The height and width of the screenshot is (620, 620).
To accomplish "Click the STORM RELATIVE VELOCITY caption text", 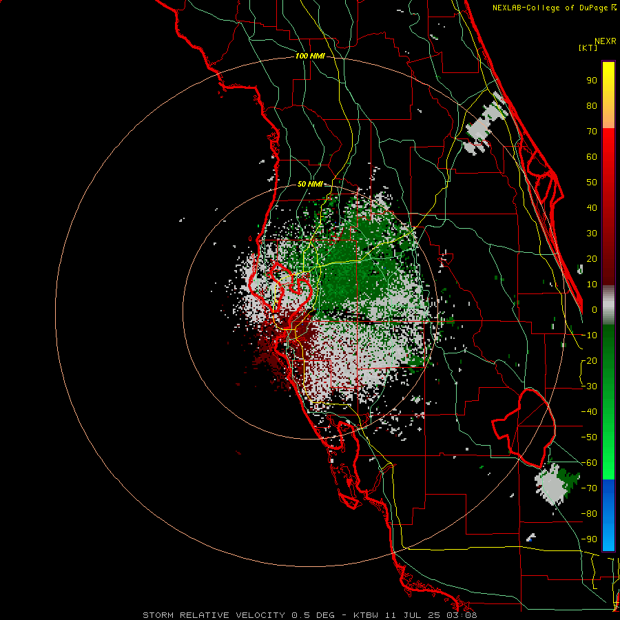I will tap(216, 615).
